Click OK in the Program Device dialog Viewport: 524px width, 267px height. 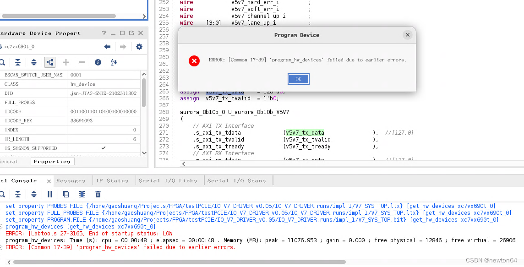(x=298, y=79)
